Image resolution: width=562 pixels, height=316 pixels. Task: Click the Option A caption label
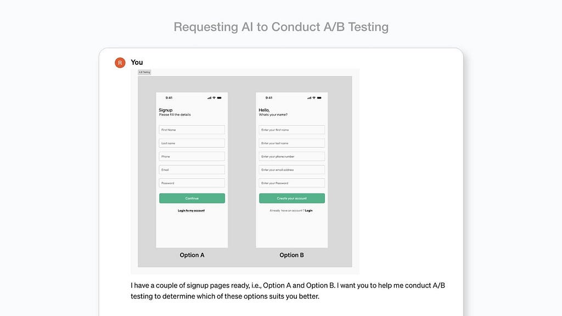[192, 255]
